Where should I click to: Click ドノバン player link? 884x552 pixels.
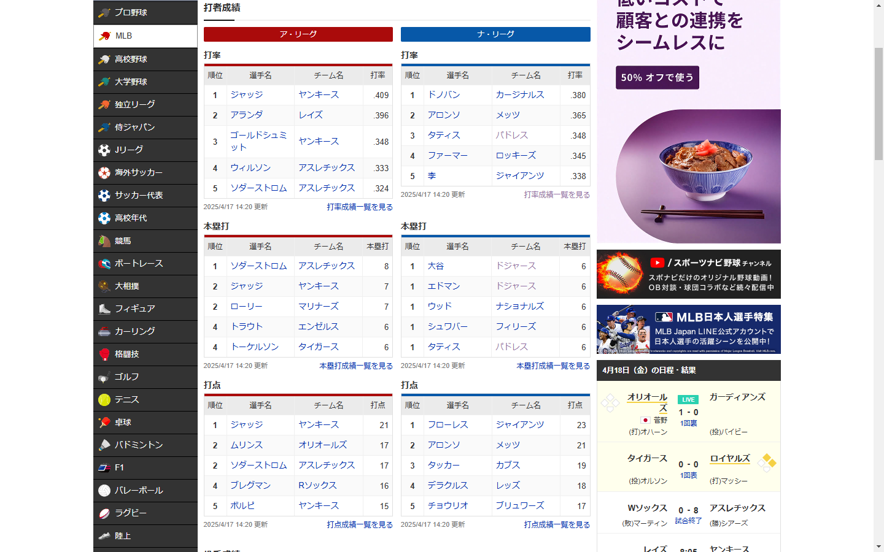coord(444,94)
